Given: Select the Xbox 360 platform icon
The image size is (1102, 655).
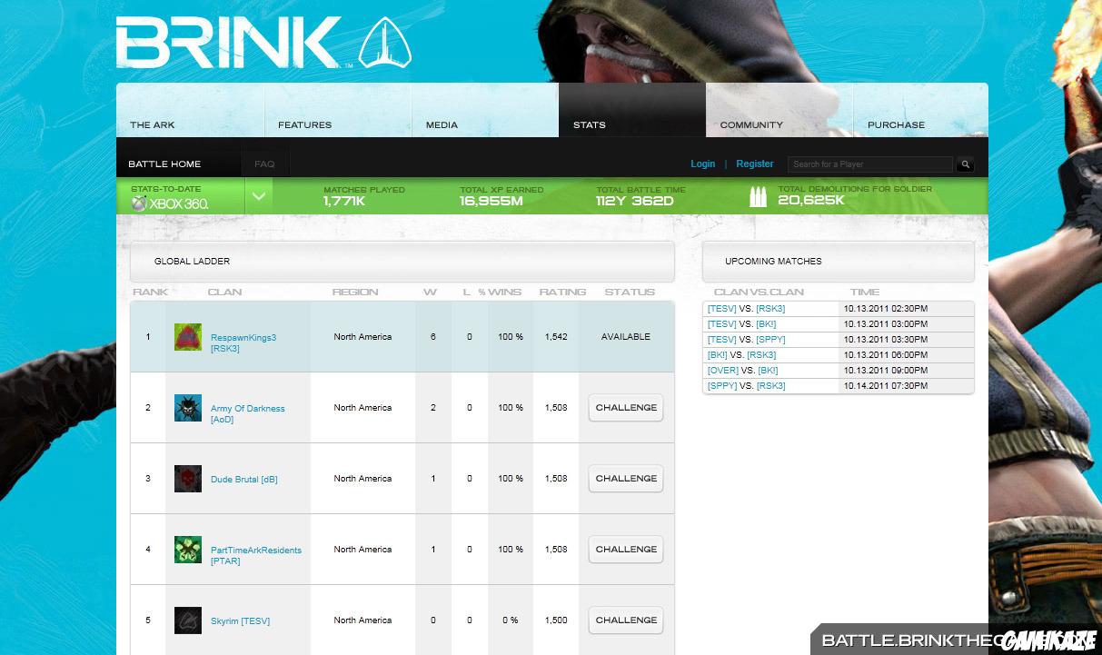Looking at the screenshot, I should coord(137,204).
